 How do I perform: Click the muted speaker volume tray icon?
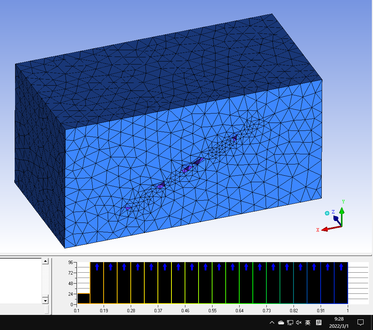tap(299, 322)
